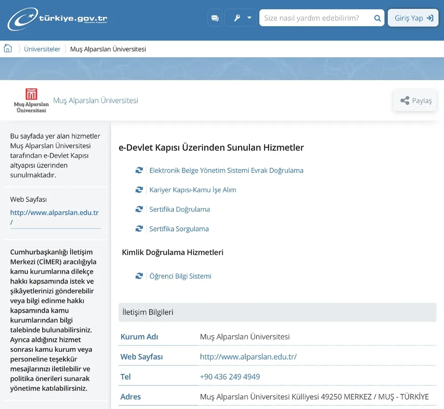Screen dimensions: 444x409
Task: Click the search magnifier icon
Action: (377, 18)
